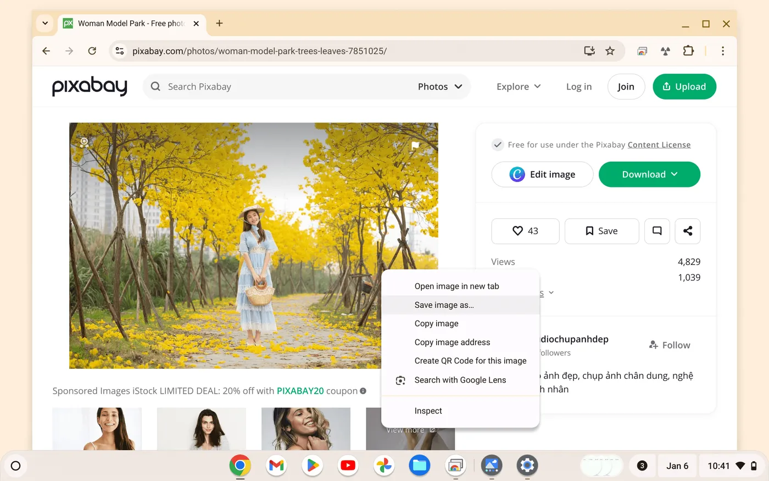Bookmark this page with the star icon

point(610,51)
